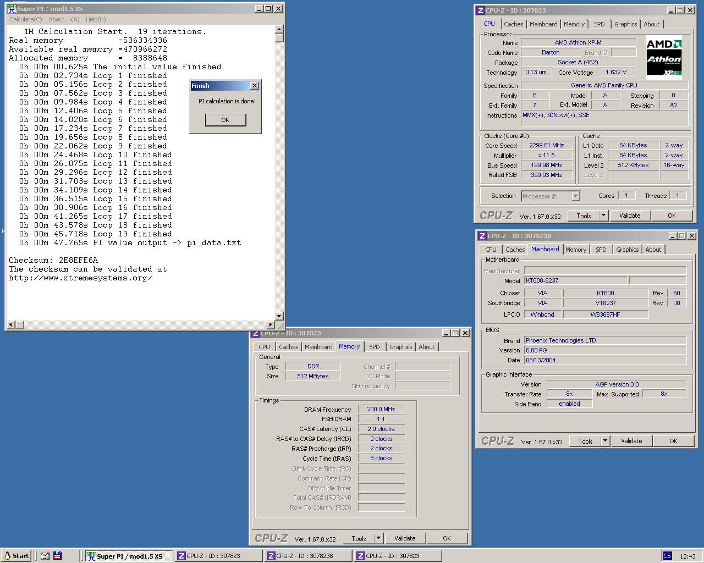Open the notepad quick launch icon
This screenshot has width=704, height=563.
[45, 556]
